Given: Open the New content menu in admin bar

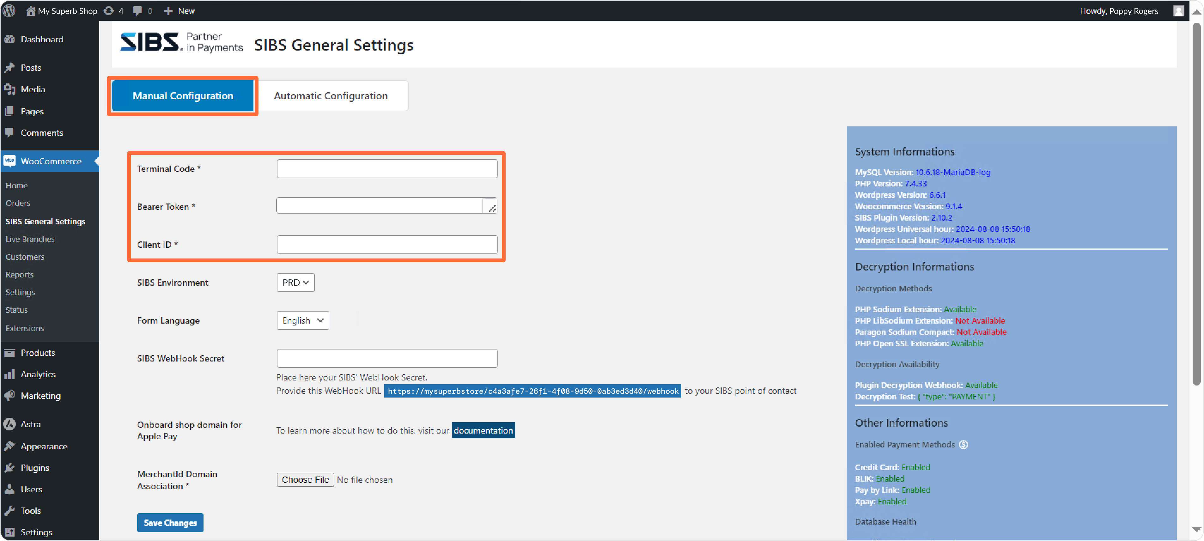Looking at the screenshot, I should pyautogui.click(x=179, y=10).
